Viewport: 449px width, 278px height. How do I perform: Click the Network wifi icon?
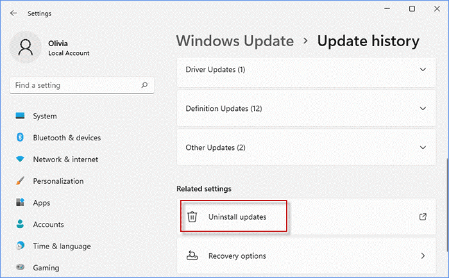(x=20, y=159)
